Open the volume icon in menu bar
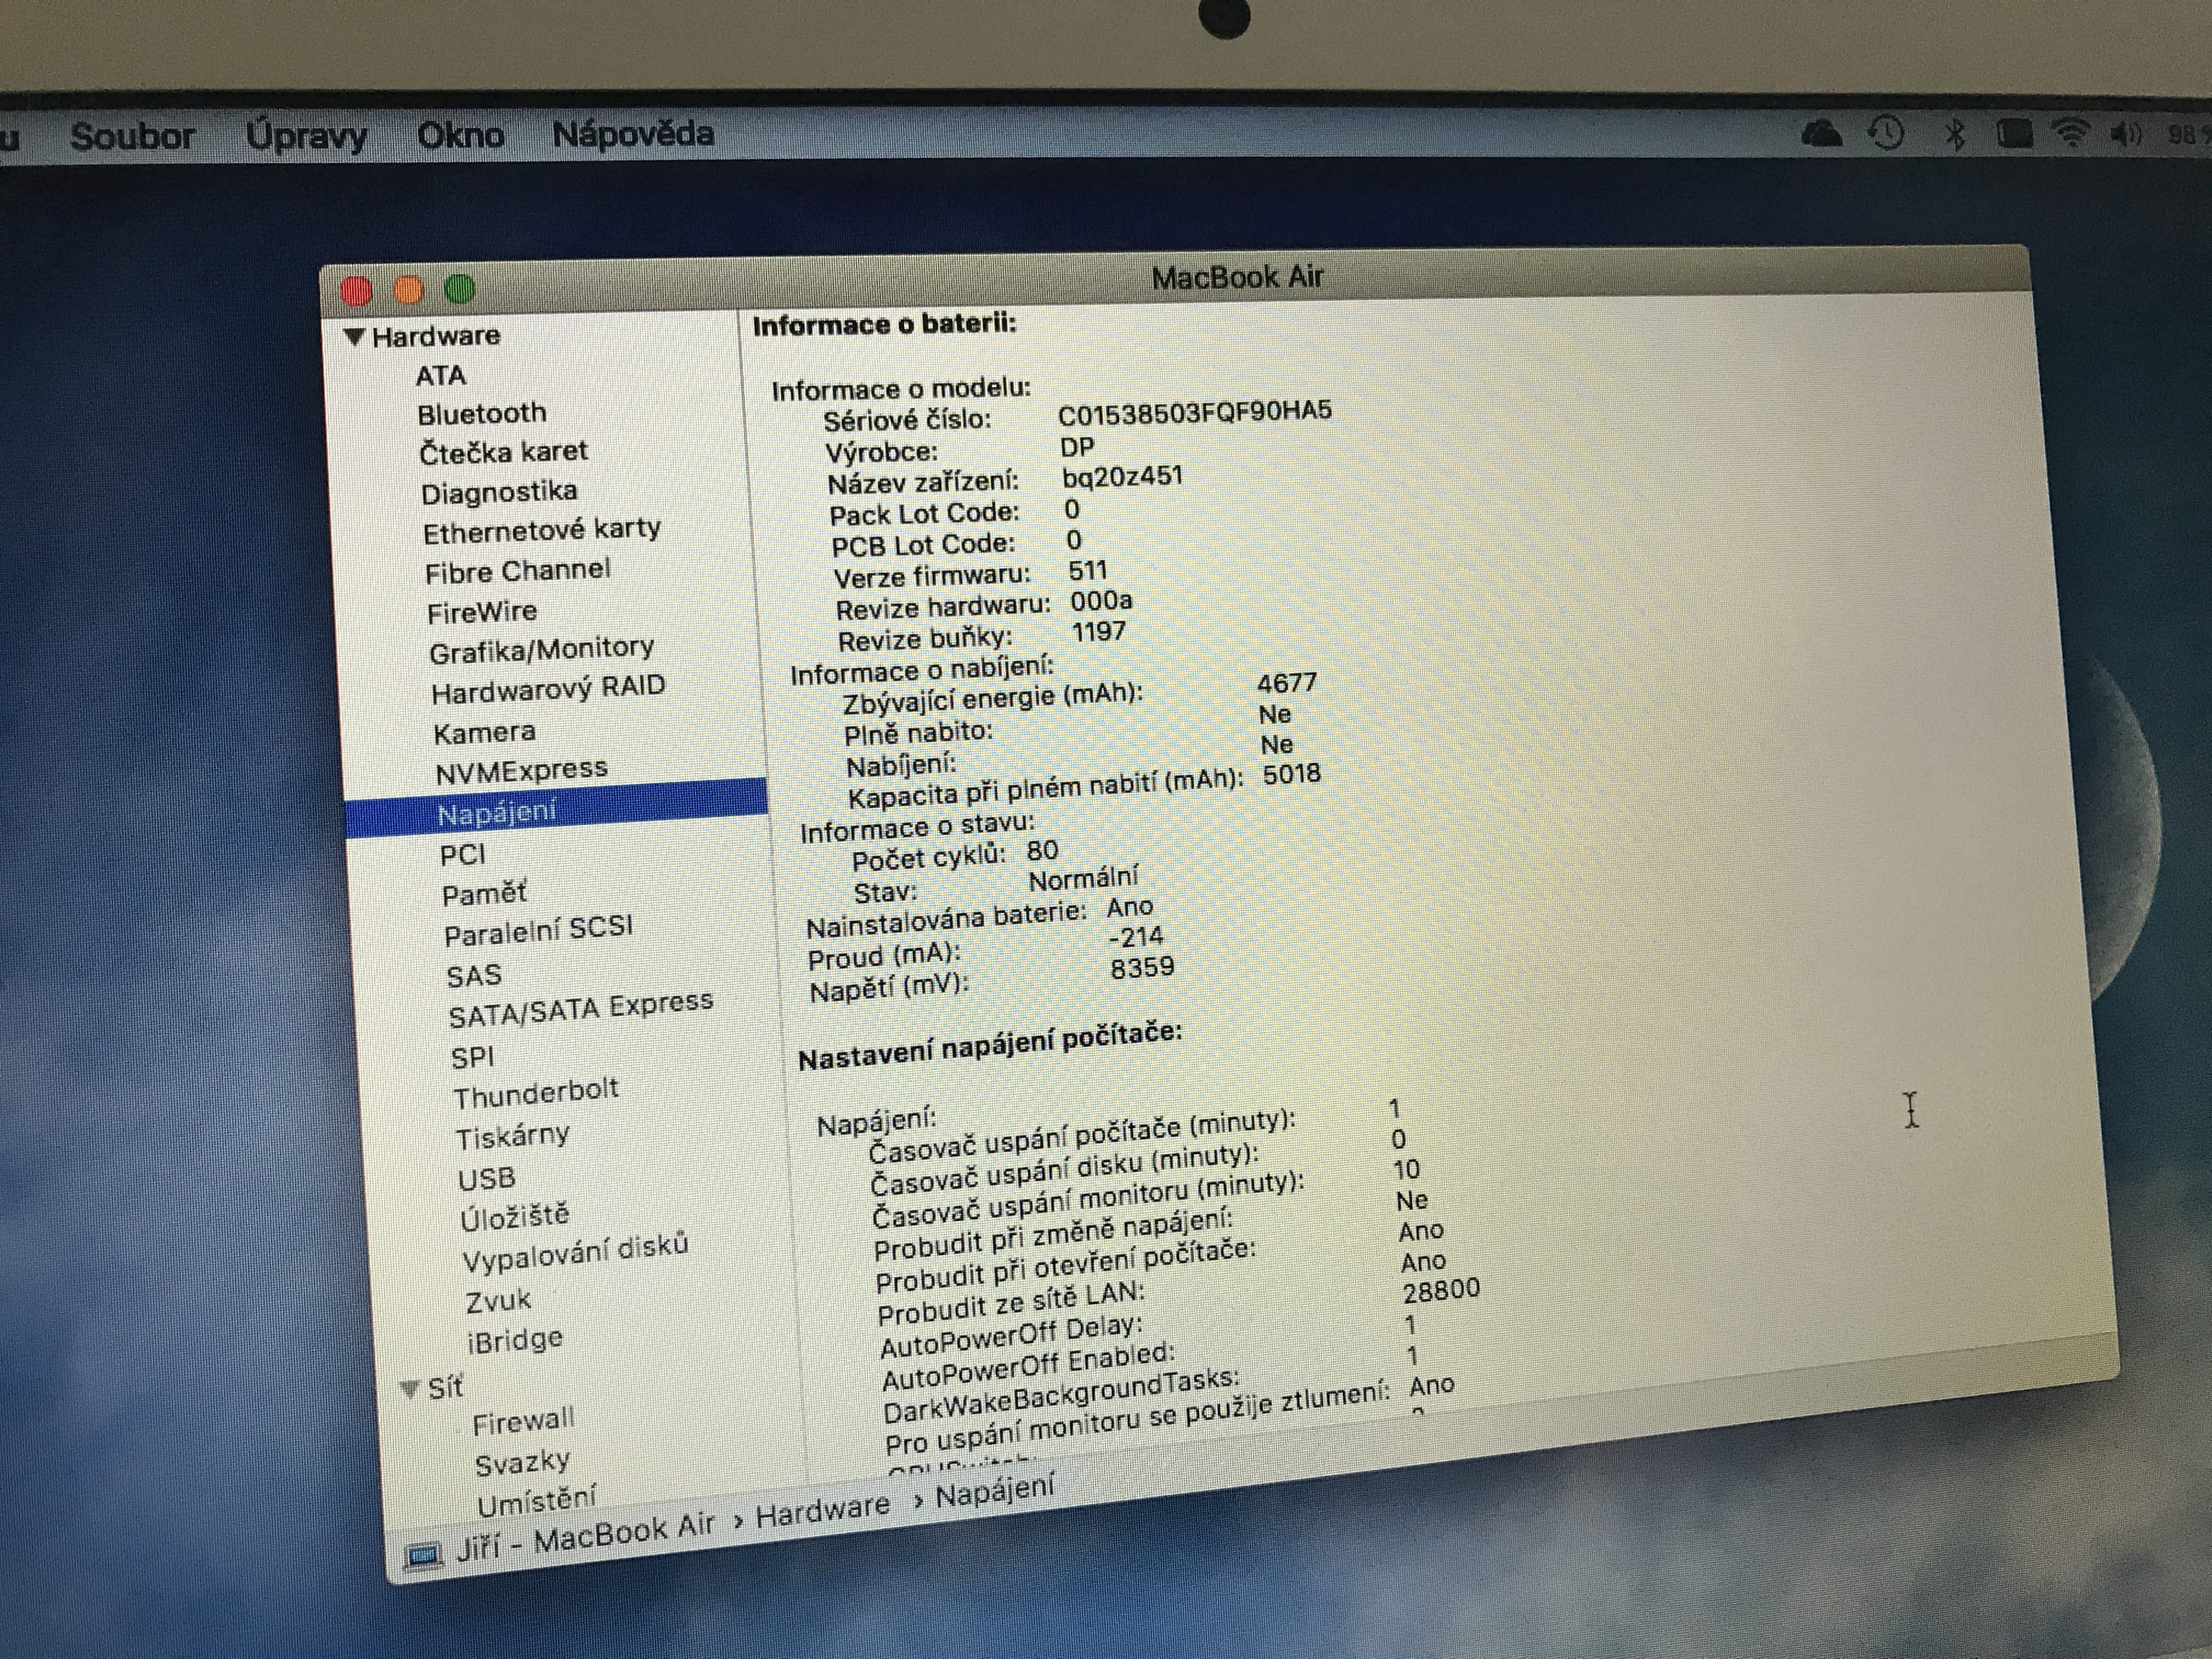Viewport: 2212px width, 1659px height. [x=2126, y=134]
